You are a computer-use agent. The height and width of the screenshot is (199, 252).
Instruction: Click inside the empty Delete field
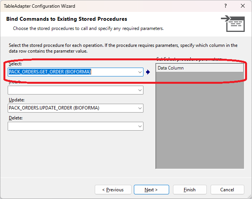(72, 126)
